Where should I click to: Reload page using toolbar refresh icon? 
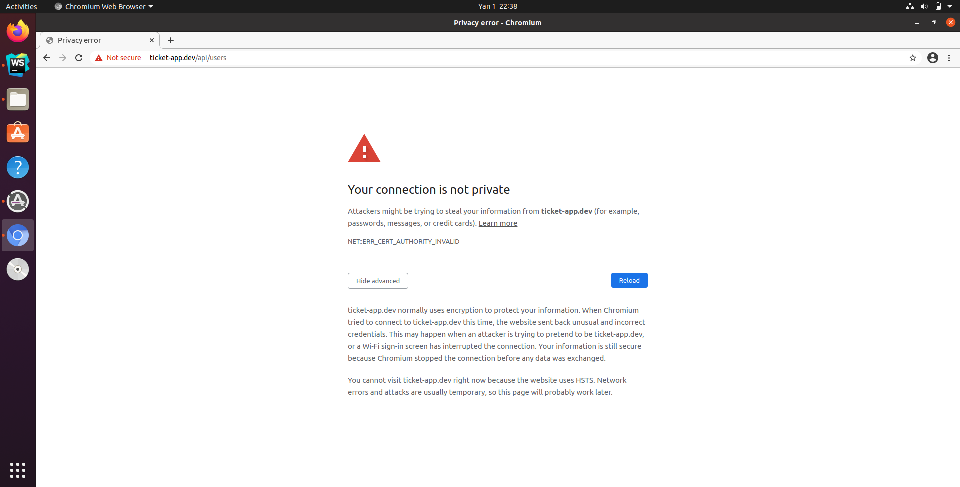coord(79,58)
